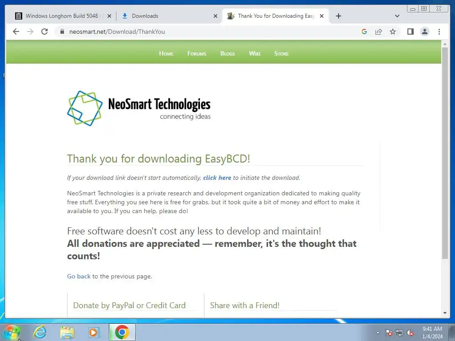455x341 pixels.
Task: Open Windows Explorer from taskbar
Action: coord(67,332)
